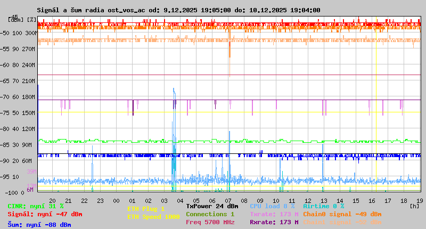Click hour '08' on the time axis
This screenshot has width=426, height=229.
[x=244, y=201]
